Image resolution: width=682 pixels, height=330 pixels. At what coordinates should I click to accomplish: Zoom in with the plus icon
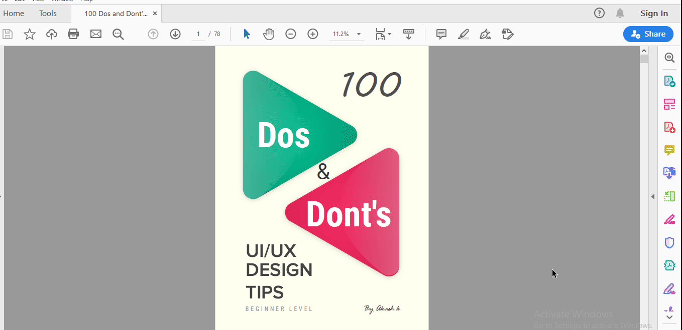[313, 34]
